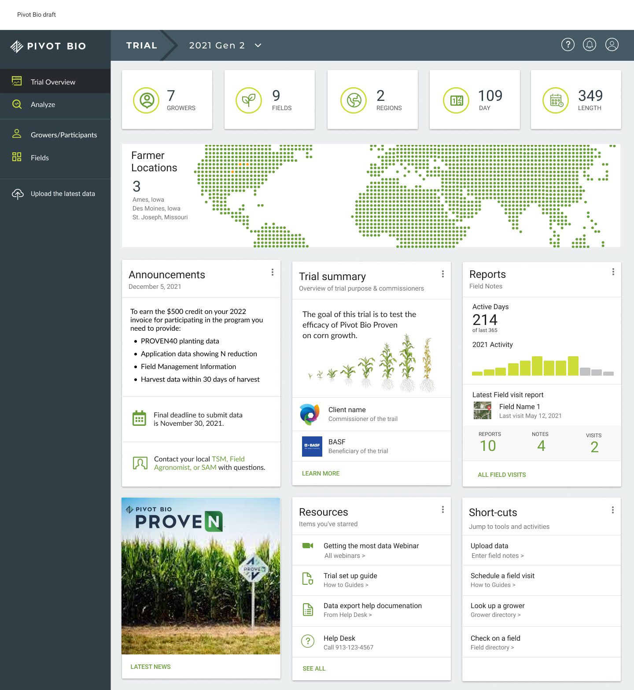Click Call 913-123-4567 text
This screenshot has height=690, width=634.
coord(348,647)
